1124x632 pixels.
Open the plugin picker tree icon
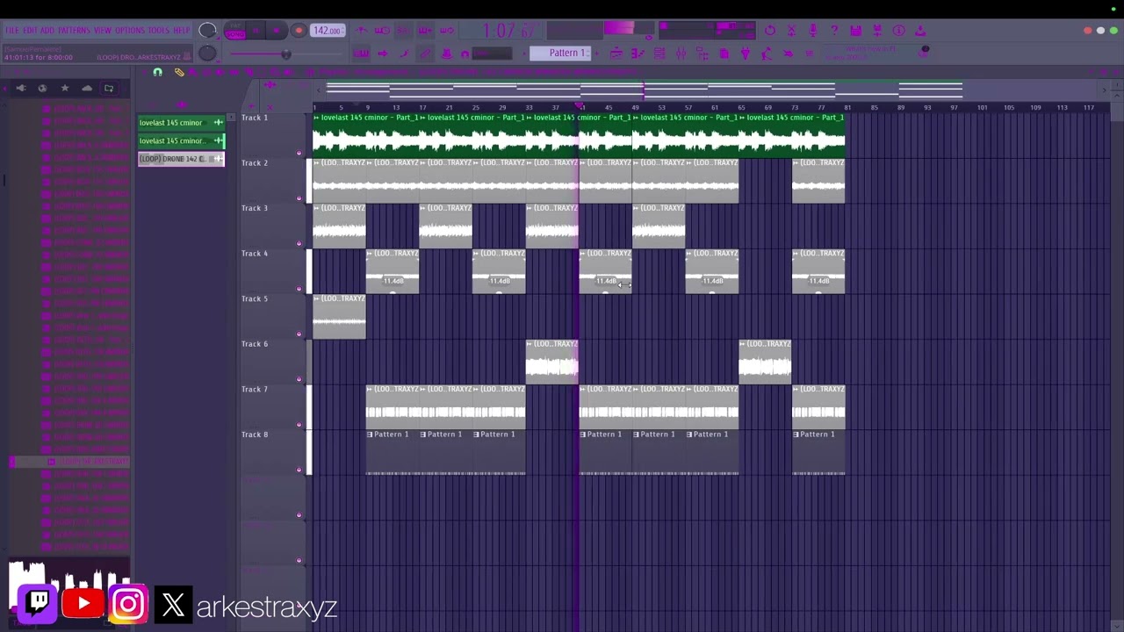pyautogui.click(x=702, y=54)
